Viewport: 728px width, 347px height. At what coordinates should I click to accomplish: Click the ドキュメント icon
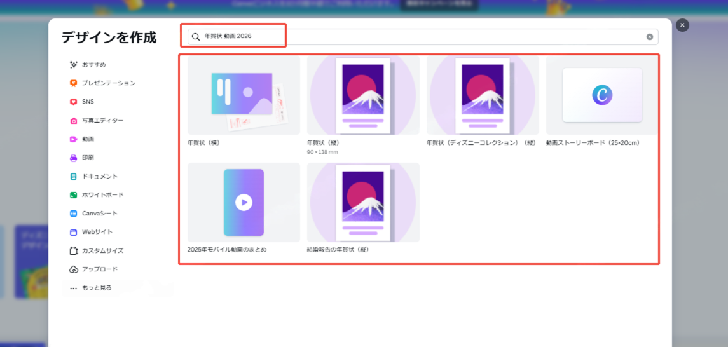click(73, 176)
